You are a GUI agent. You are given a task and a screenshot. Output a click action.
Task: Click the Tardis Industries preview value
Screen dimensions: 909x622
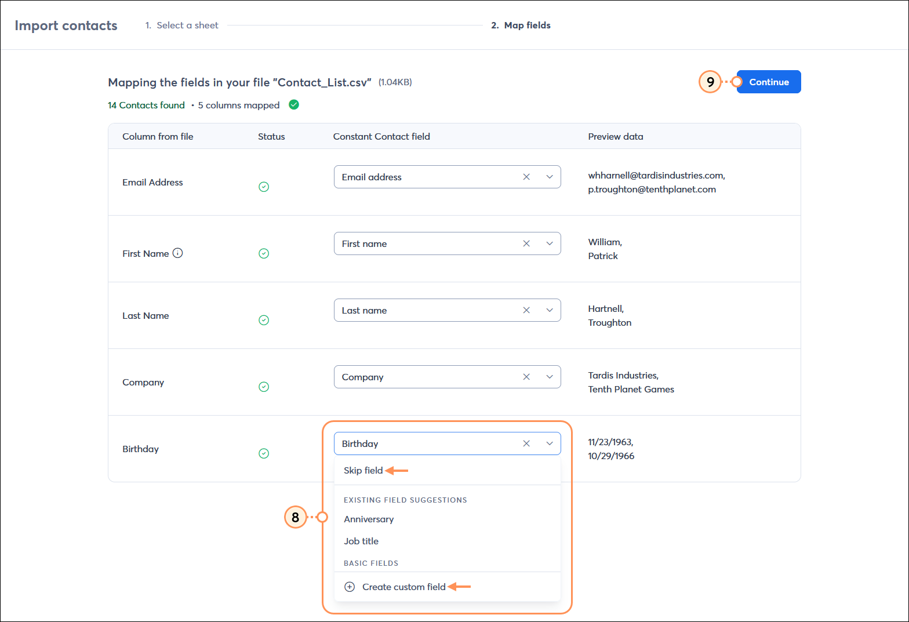point(623,375)
